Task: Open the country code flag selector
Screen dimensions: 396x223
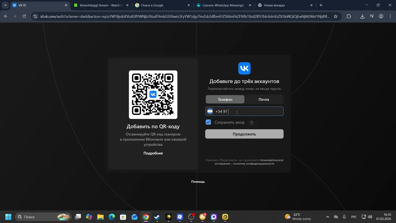Action: point(210,111)
